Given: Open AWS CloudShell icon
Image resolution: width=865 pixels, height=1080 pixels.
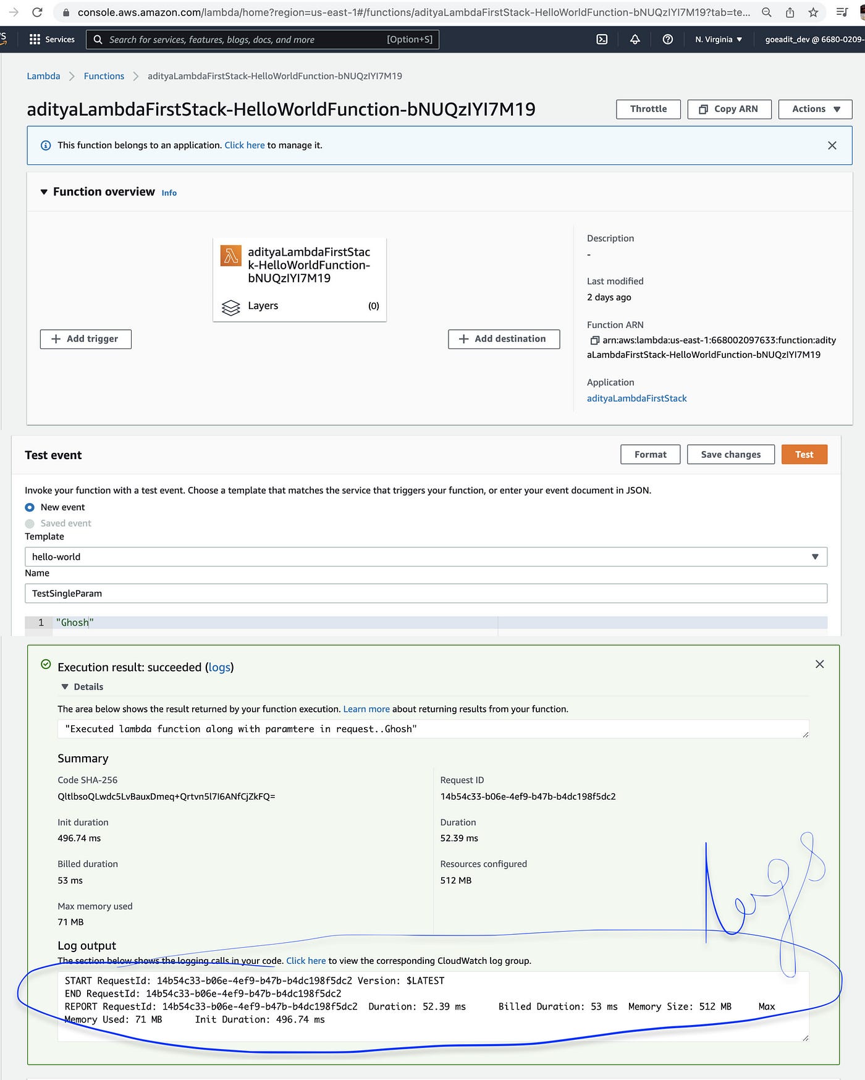Looking at the screenshot, I should pos(602,39).
